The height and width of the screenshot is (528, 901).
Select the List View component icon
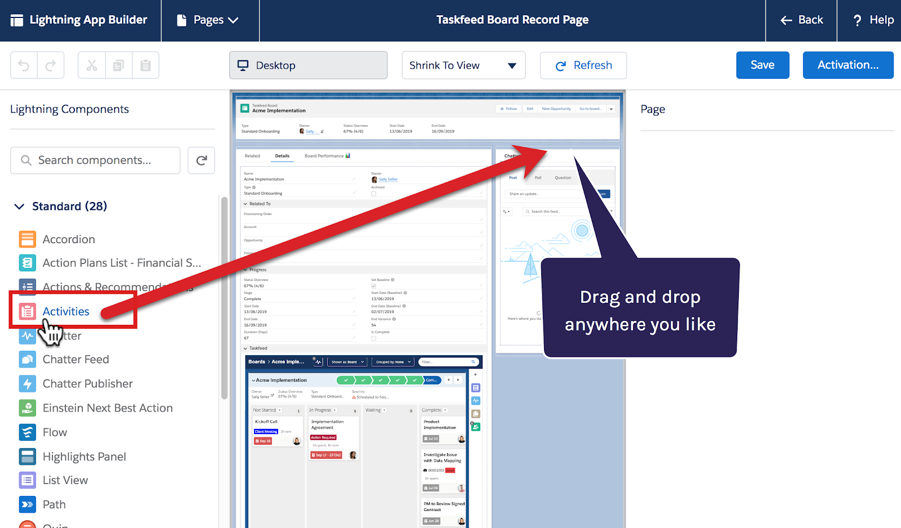[28, 480]
